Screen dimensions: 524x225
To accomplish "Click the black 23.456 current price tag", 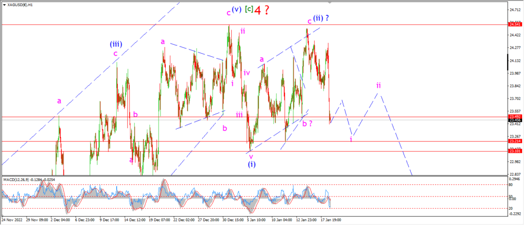I will [x=514, y=120].
